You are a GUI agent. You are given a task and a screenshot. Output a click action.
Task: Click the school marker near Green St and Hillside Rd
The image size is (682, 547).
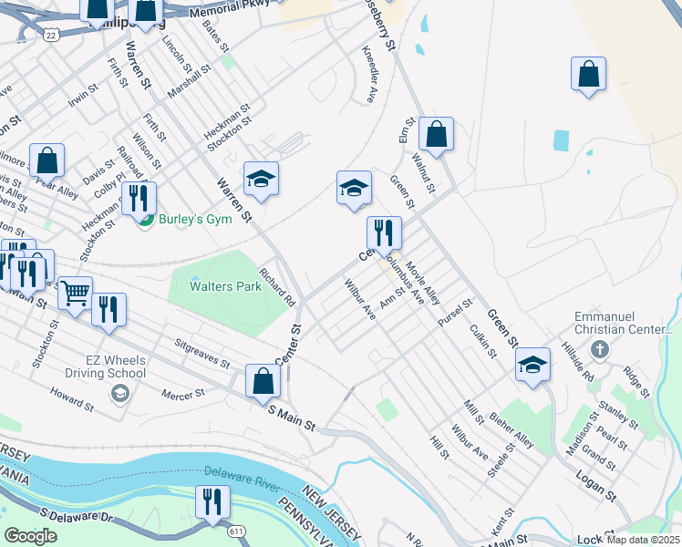coord(532,366)
